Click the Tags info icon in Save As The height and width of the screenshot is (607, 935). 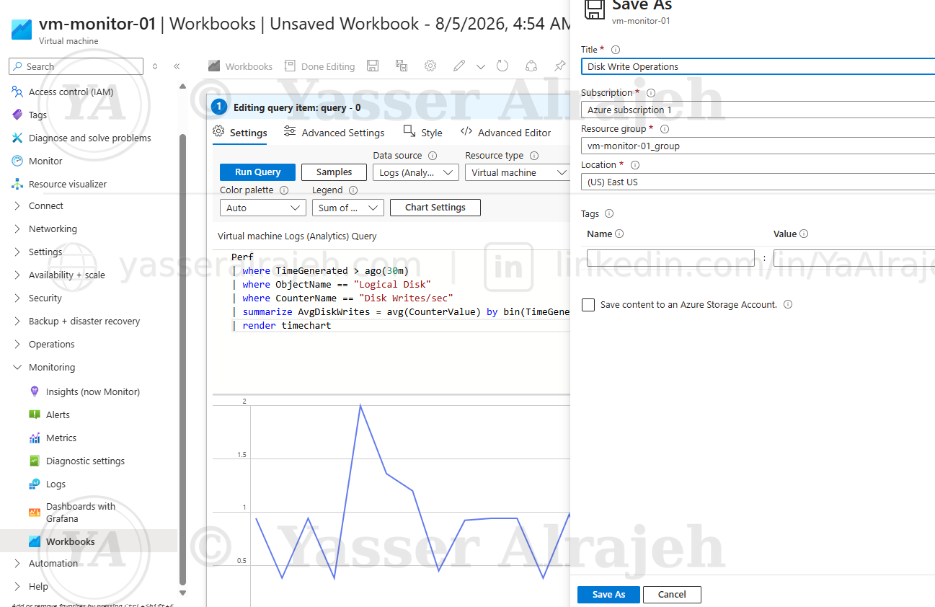point(609,214)
